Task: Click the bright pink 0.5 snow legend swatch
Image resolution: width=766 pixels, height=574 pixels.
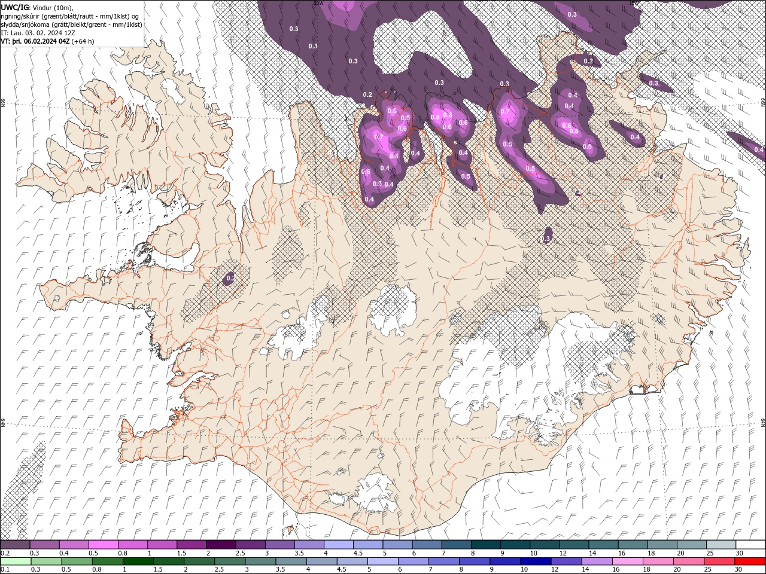Action: [x=103, y=544]
